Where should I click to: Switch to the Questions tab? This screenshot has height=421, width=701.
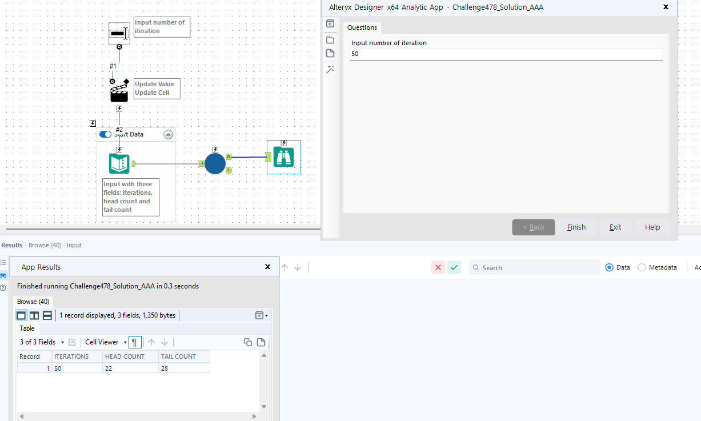coord(362,27)
